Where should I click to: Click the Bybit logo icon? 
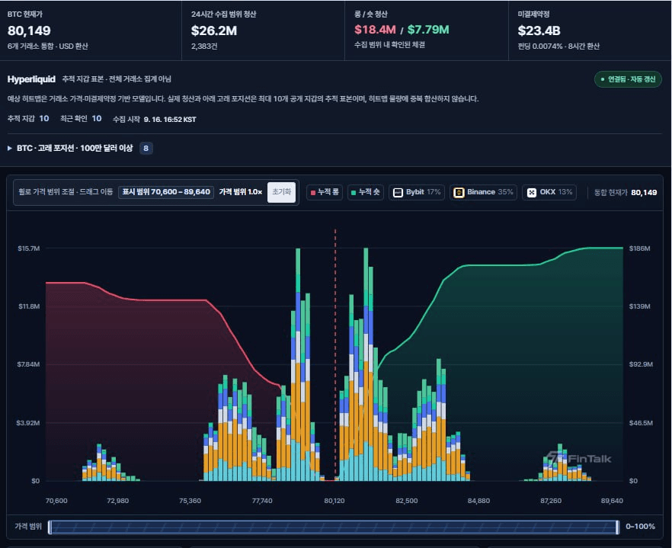coord(398,193)
